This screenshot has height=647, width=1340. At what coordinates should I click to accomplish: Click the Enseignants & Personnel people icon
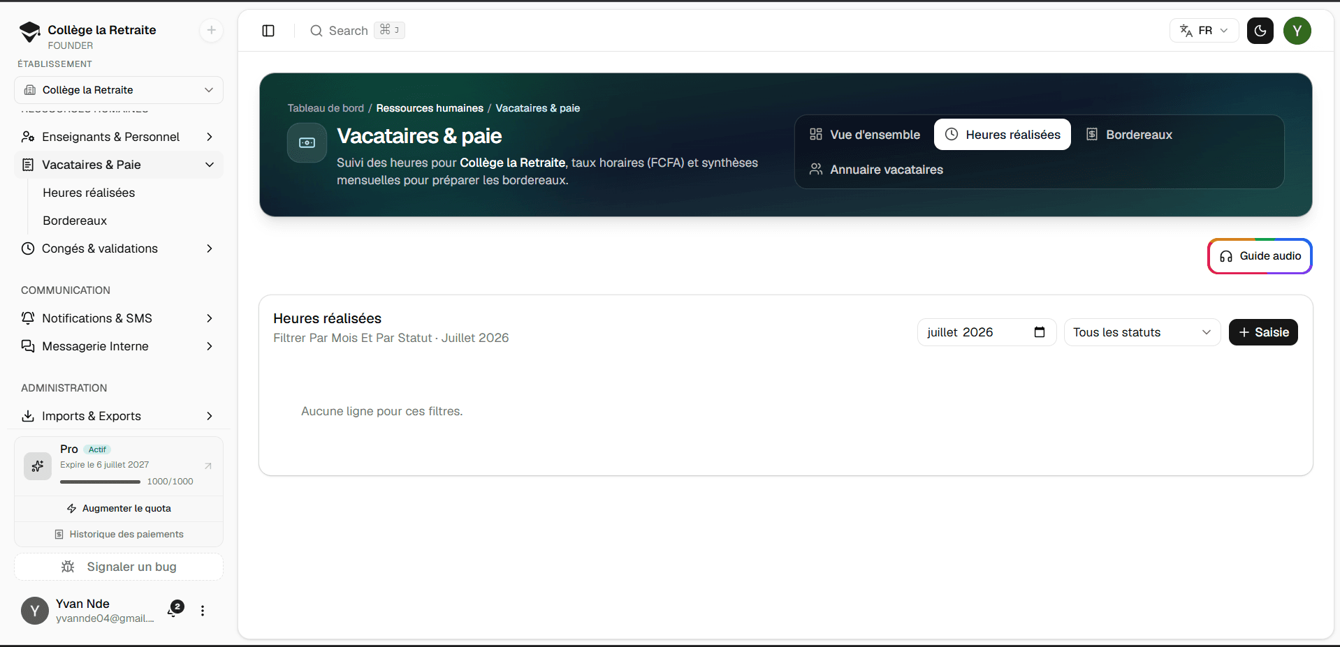[x=28, y=137]
